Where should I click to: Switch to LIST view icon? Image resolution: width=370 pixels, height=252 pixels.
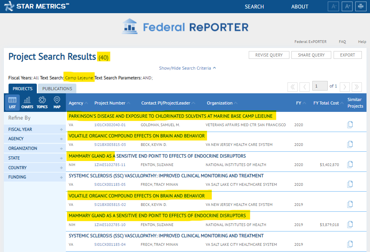point(12,103)
